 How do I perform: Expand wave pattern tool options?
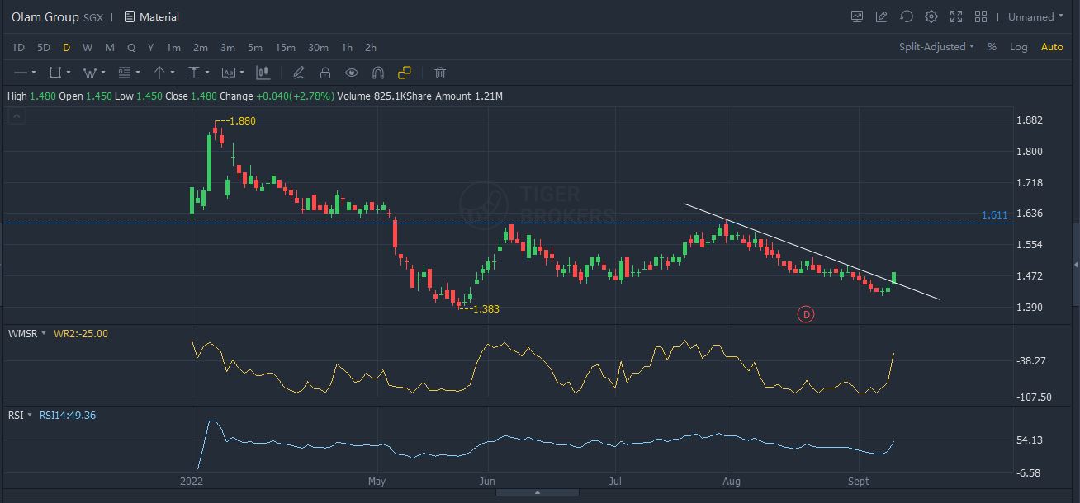[102, 73]
